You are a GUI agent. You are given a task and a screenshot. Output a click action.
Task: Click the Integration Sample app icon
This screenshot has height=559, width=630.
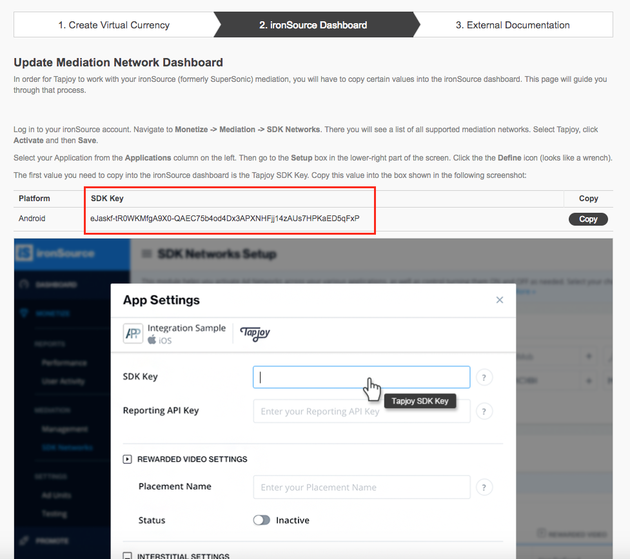click(133, 333)
